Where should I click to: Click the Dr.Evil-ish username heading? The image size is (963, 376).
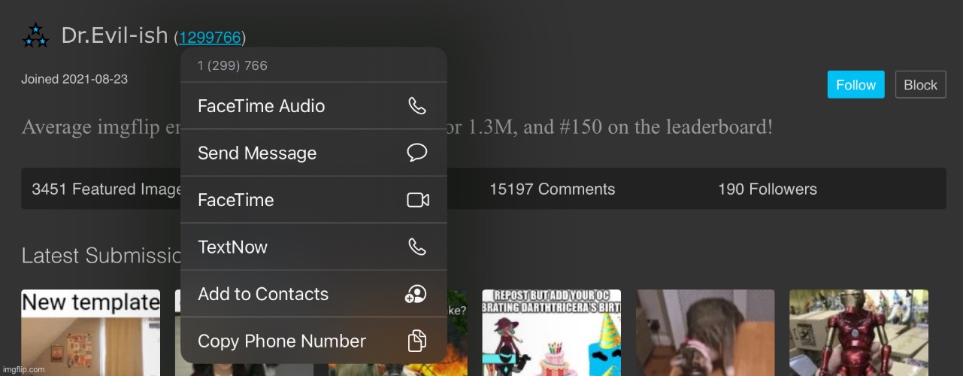click(x=114, y=35)
